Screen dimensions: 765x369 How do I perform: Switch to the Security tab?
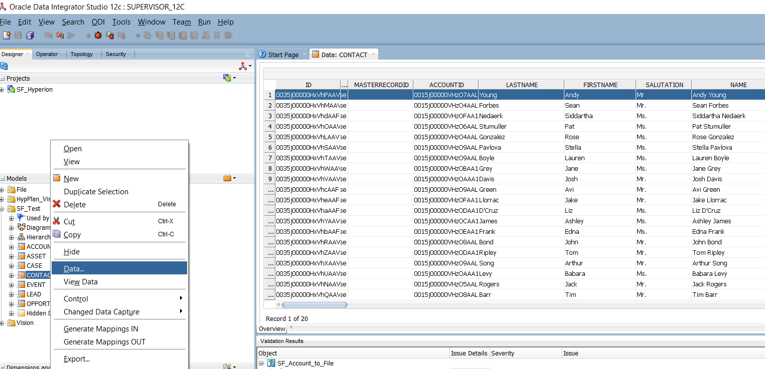pyautogui.click(x=116, y=54)
